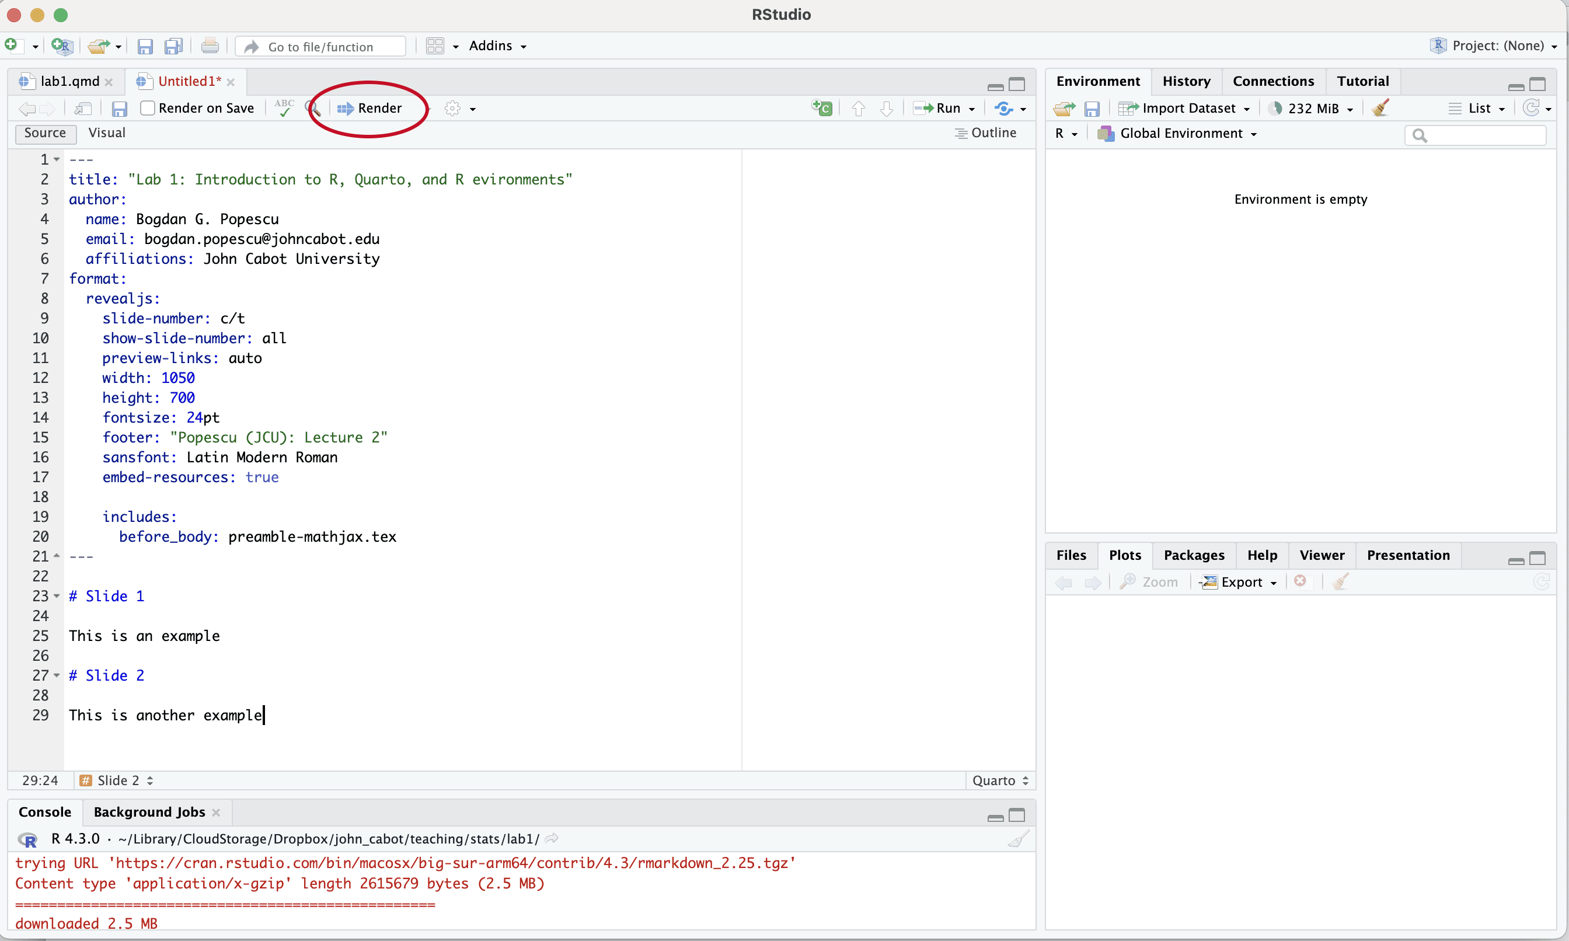
Task: Open the Packages tab
Action: (1194, 556)
